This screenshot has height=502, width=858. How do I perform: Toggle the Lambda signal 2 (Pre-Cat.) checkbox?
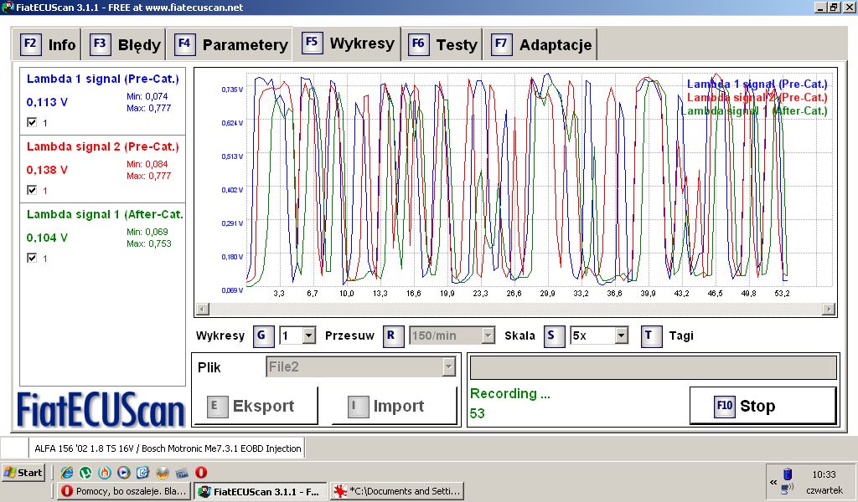tap(32, 191)
